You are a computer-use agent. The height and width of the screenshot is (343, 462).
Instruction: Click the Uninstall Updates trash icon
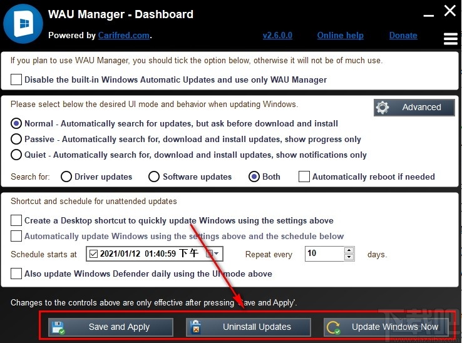click(195, 327)
